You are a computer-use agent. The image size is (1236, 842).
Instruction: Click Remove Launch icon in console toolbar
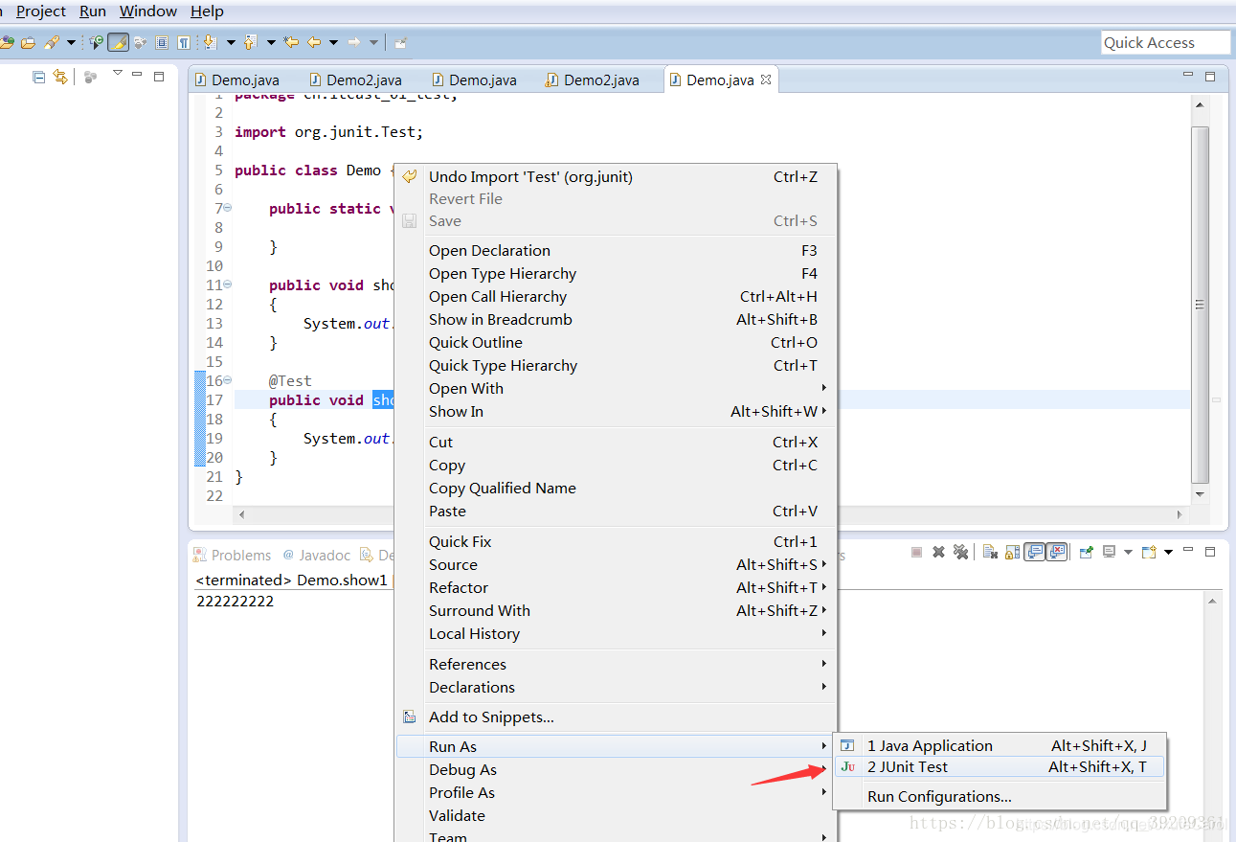(938, 552)
